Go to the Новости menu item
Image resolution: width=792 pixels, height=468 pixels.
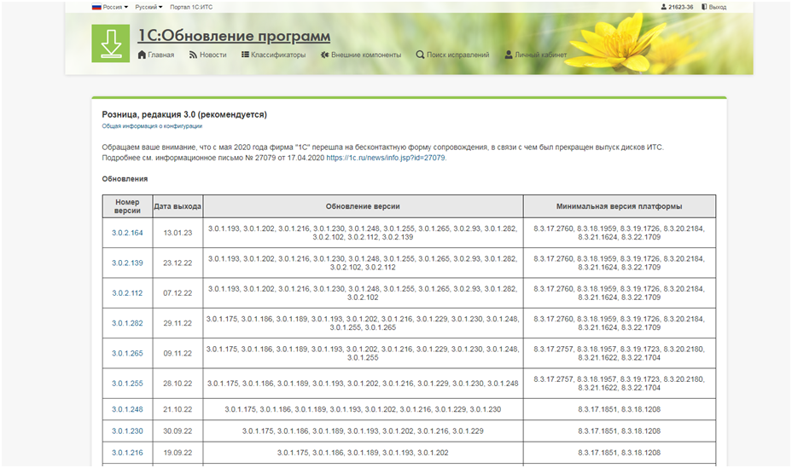click(213, 55)
